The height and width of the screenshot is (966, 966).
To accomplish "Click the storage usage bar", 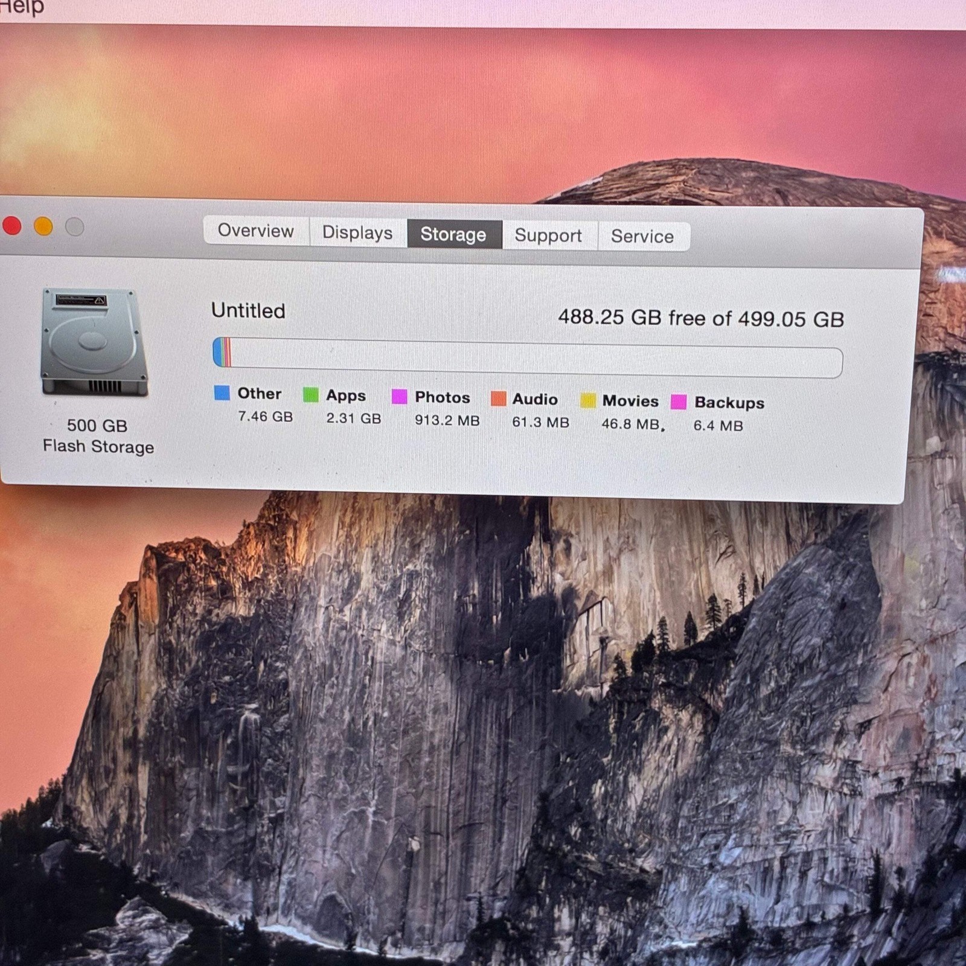I will click(528, 357).
